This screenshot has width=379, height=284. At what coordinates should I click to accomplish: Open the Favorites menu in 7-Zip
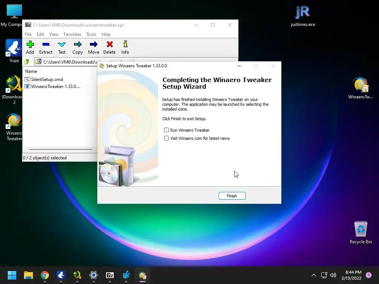[x=72, y=34]
